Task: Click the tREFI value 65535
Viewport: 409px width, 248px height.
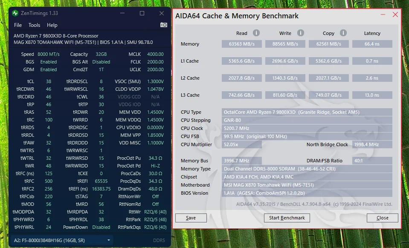Action: (101, 181)
